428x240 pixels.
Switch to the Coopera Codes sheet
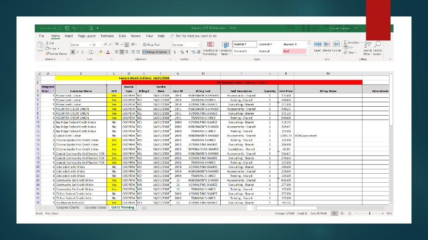tap(95, 208)
